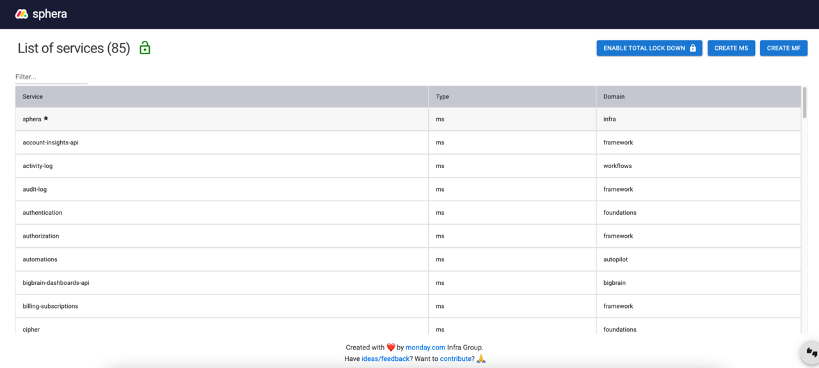Viewport: 819px width, 368px height.
Task: Click the star icon beside sphera service
Action: (x=46, y=119)
